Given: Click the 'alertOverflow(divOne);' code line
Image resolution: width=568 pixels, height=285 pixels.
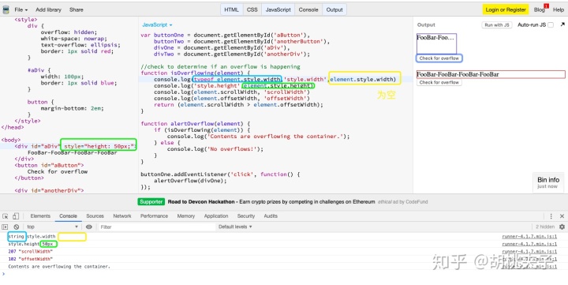Looking at the screenshot, I should 190,181.
